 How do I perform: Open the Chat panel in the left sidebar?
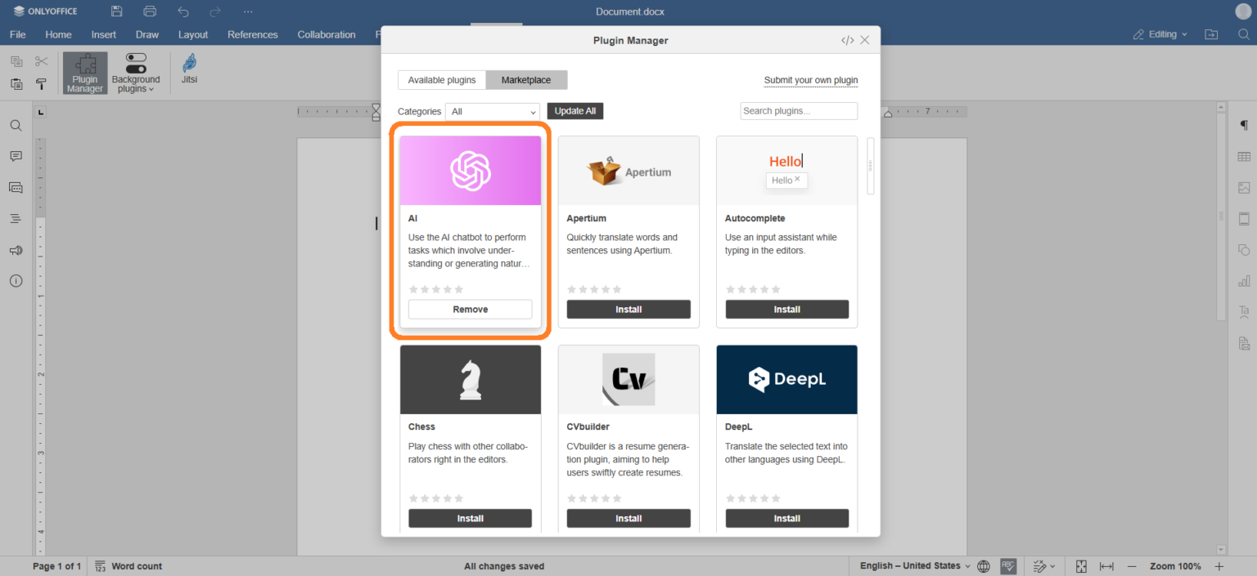click(16, 187)
